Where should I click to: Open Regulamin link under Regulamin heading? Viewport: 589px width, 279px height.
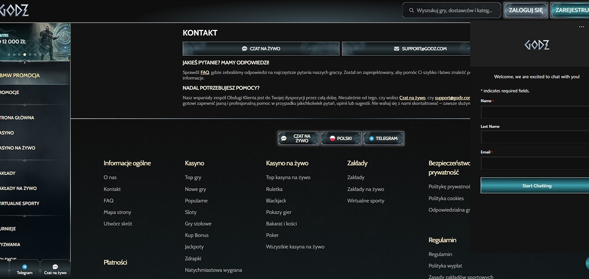pyautogui.click(x=440, y=254)
